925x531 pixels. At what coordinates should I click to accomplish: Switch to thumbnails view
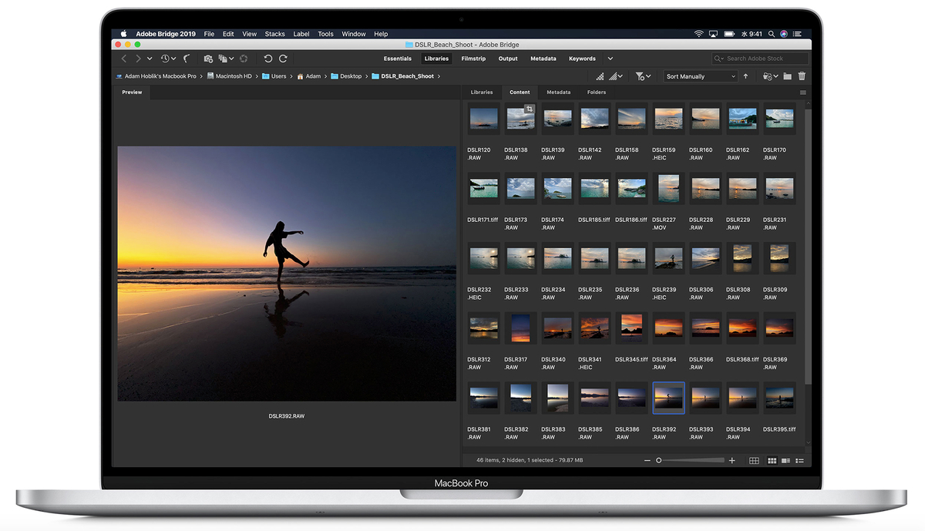772,461
